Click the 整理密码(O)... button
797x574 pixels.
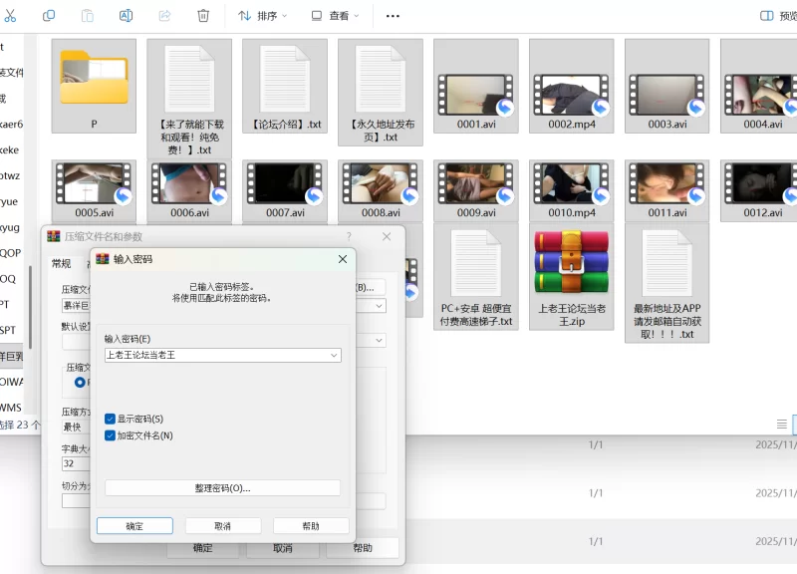coord(222,488)
